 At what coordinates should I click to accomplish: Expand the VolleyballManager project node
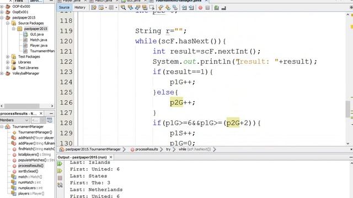[x=2, y=73]
